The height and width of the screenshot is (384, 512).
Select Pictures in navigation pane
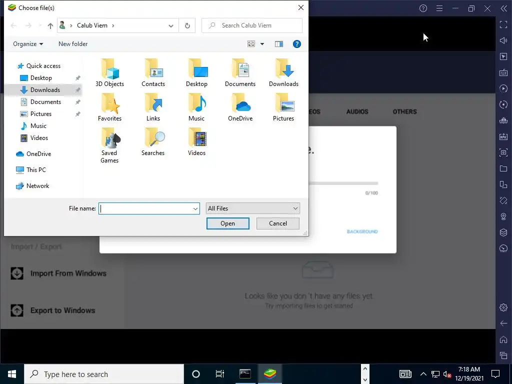(x=41, y=114)
